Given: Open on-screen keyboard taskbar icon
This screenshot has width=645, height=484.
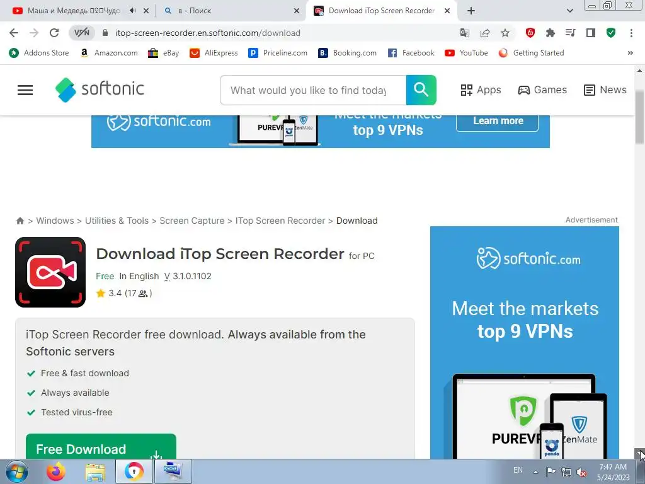Looking at the screenshot, I should (x=173, y=471).
